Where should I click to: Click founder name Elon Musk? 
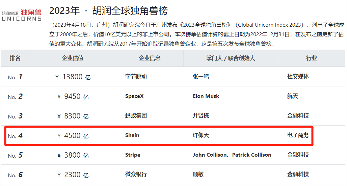click(206, 96)
